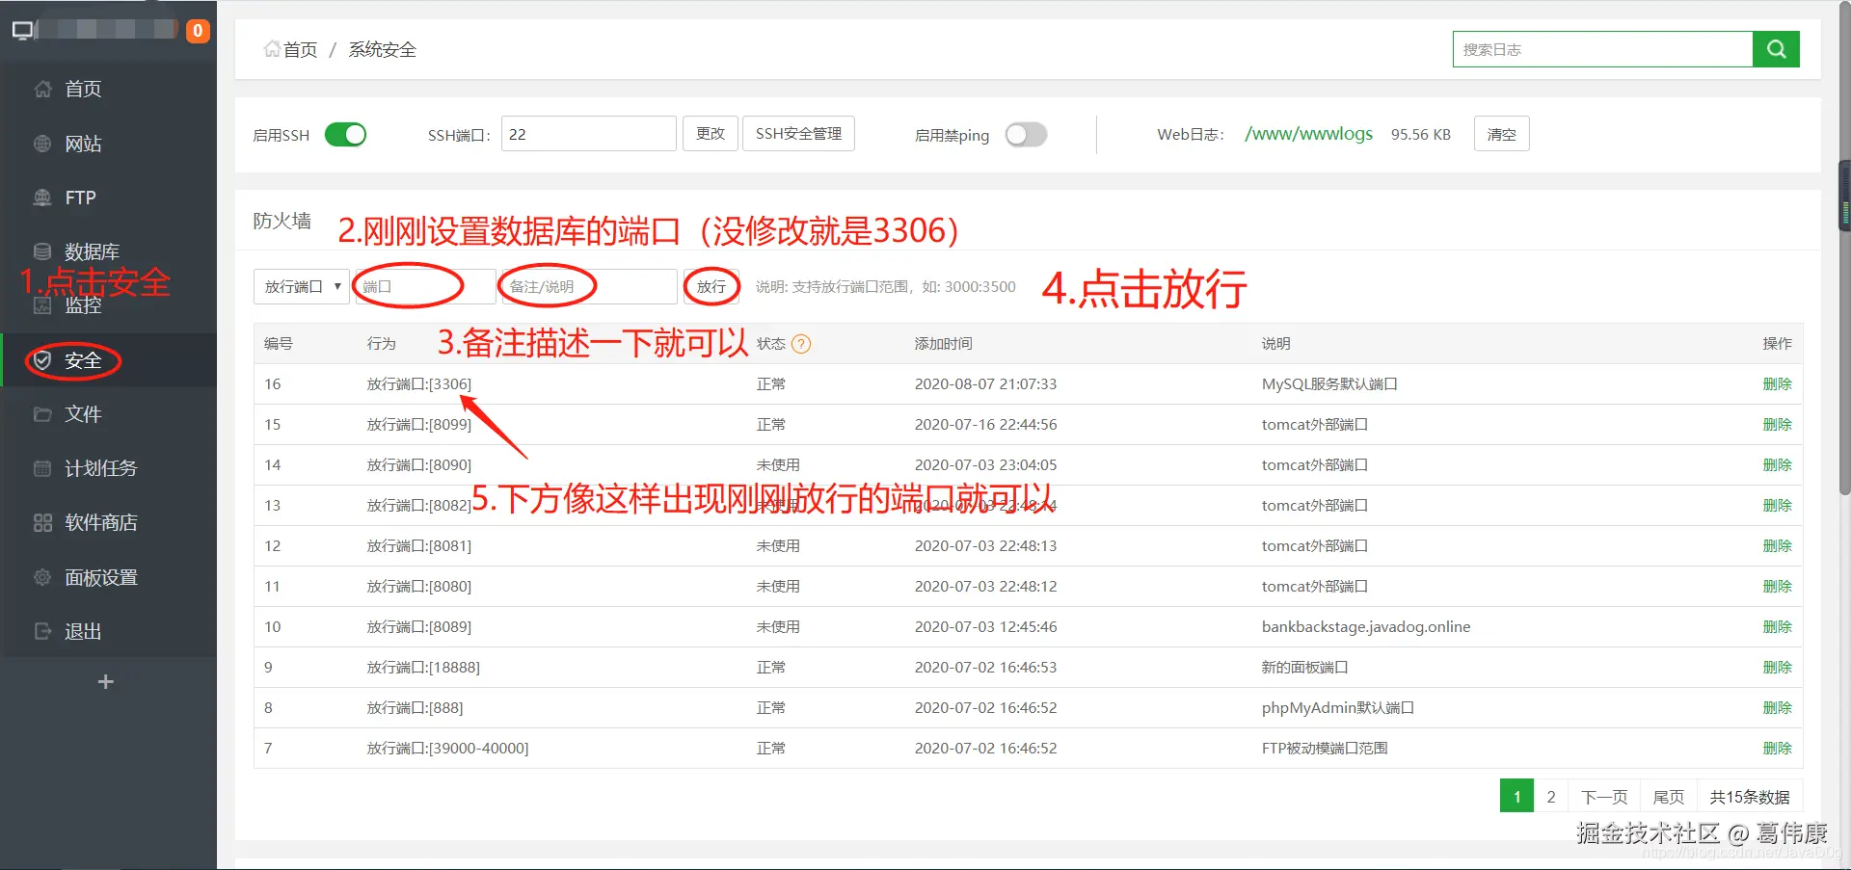
Task: Delete the port 8099 rule
Action: click(1777, 424)
